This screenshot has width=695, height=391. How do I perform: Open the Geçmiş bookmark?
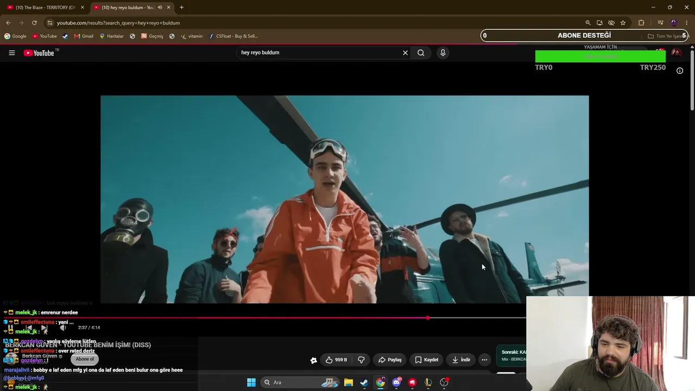pos(151,36)
